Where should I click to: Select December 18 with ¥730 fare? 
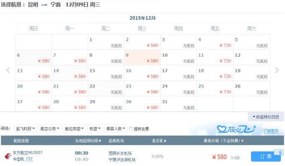pyautogui.click(x=215, y=73)
